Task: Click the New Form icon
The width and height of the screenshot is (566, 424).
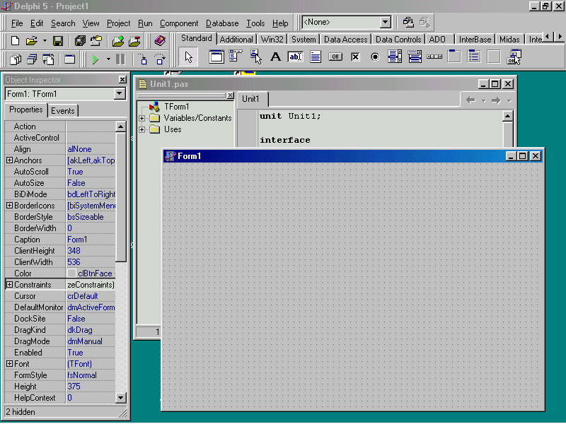Action: (69, 59)
